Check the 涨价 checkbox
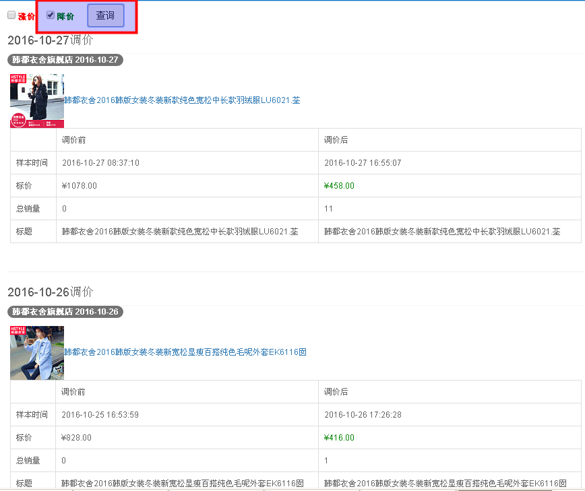Image resolution: width=585 pixels, height=491 pixels. pos(11,15)
